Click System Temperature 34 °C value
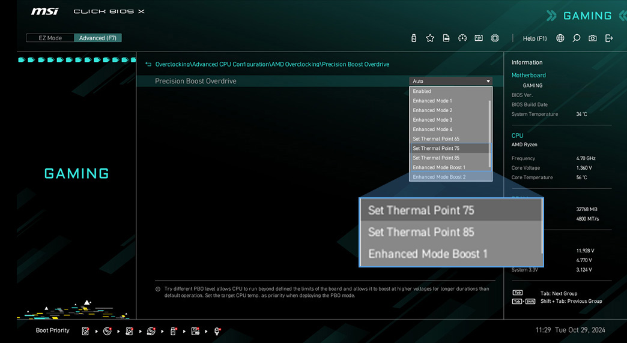Screen dimensions: 627x343 point(582,114)
